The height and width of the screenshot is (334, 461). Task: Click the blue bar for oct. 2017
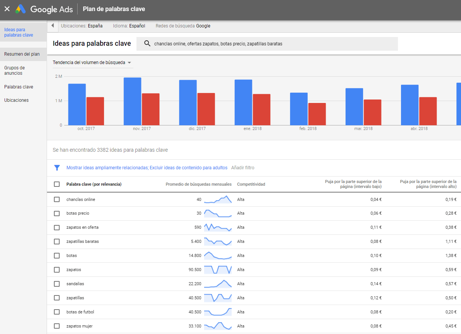[77, 104]
